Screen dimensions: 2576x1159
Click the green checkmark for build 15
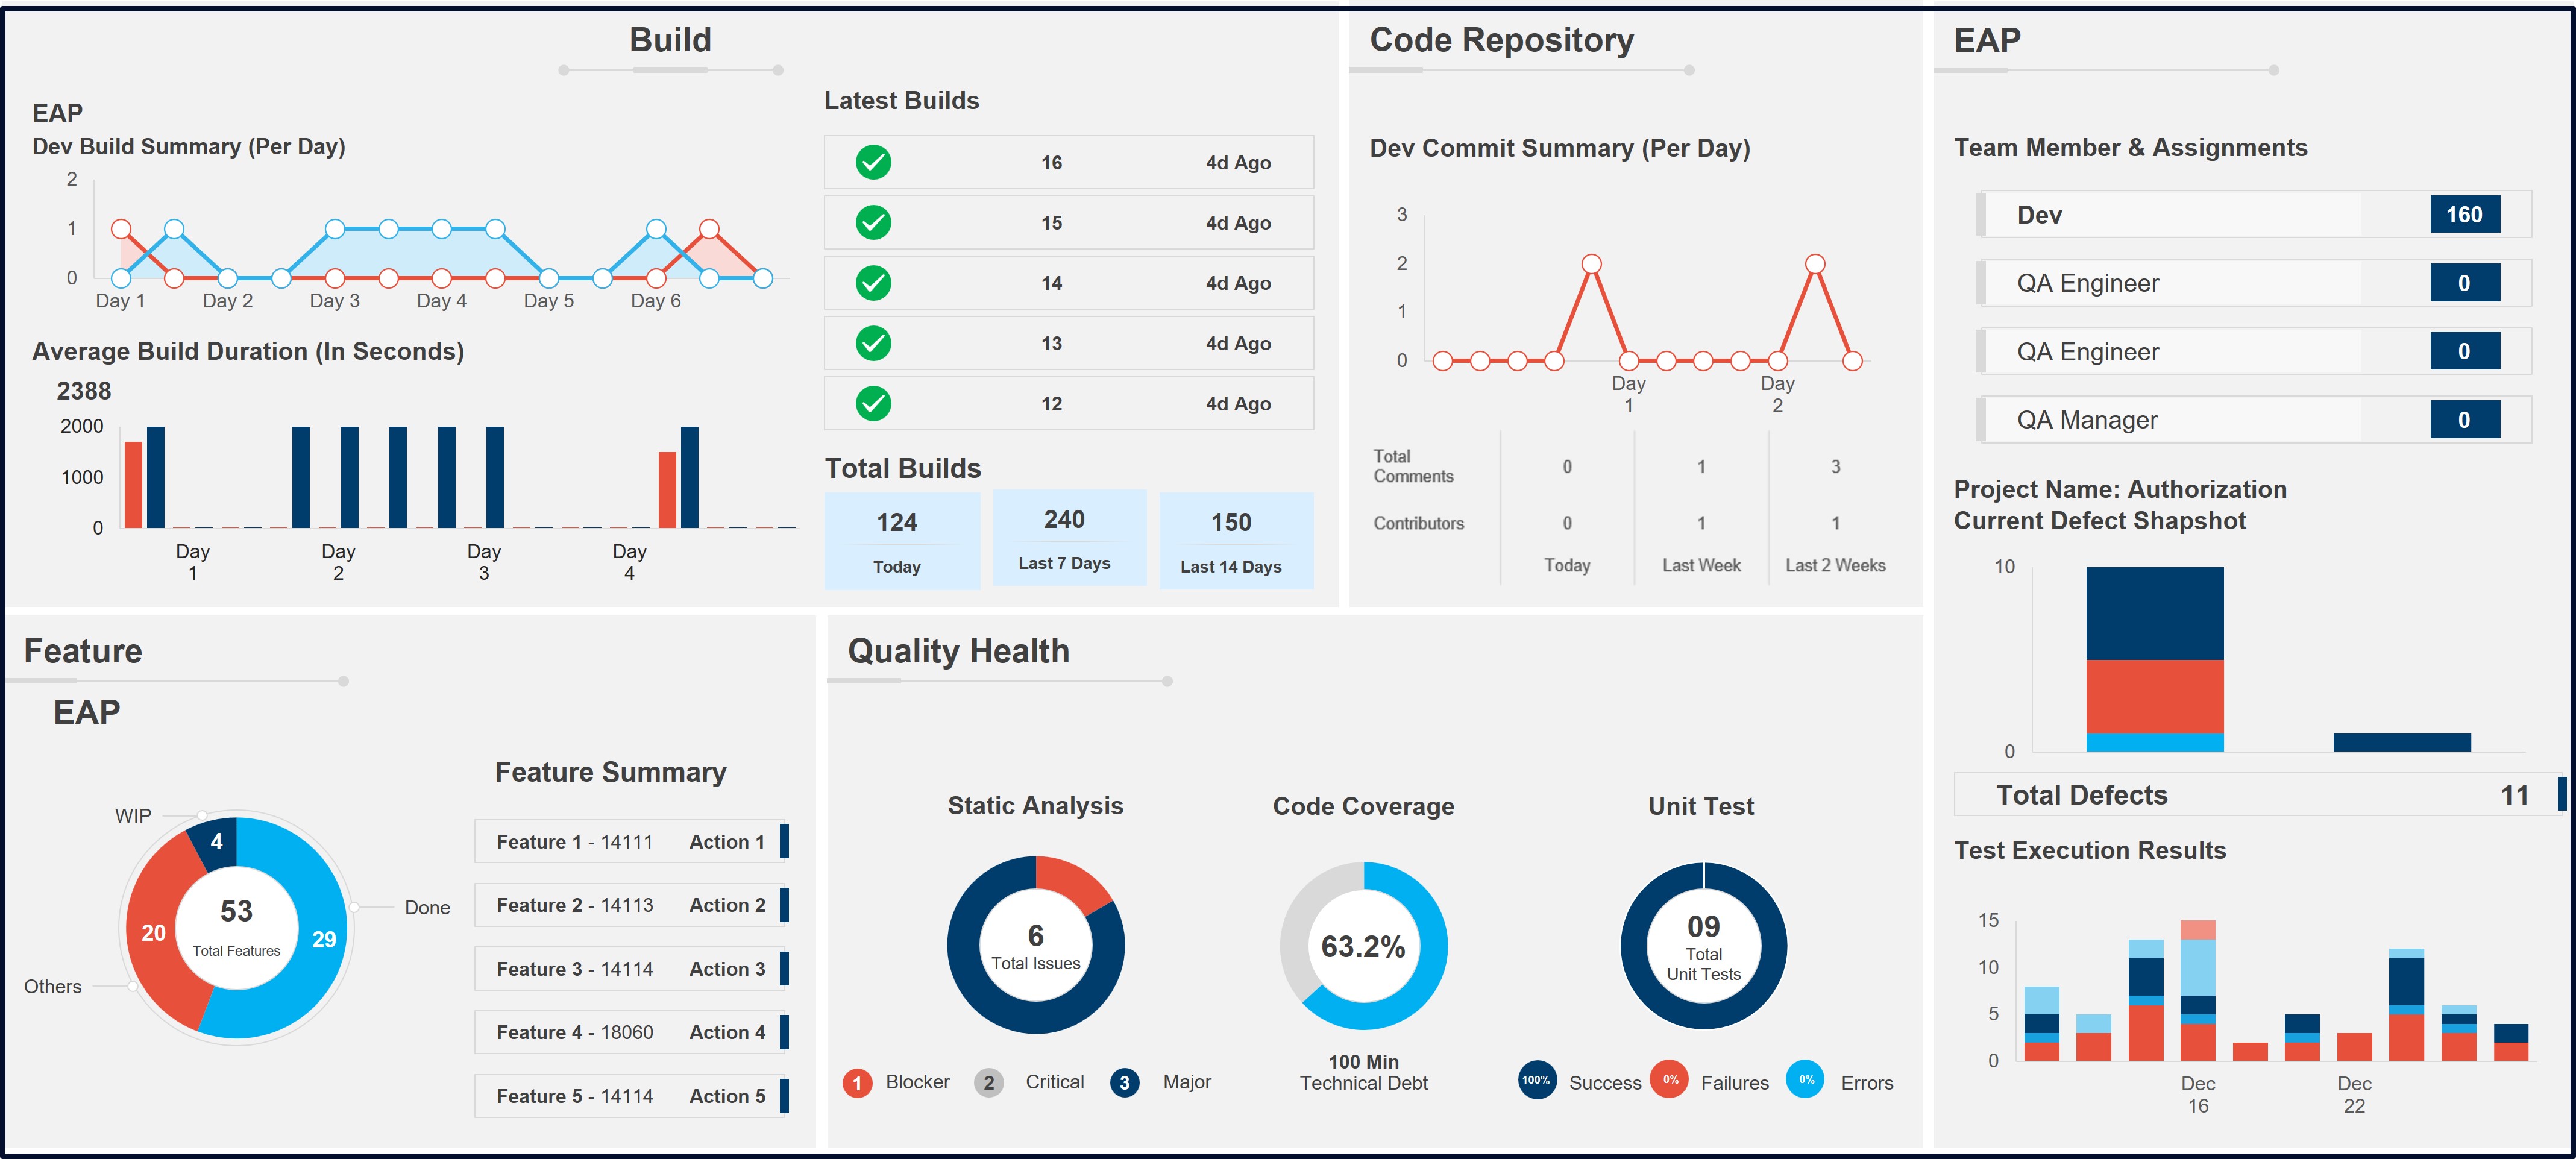click(873, 222)
